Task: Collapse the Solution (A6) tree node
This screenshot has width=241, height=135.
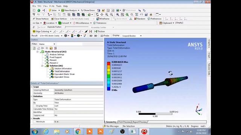Action: point(42,66)
